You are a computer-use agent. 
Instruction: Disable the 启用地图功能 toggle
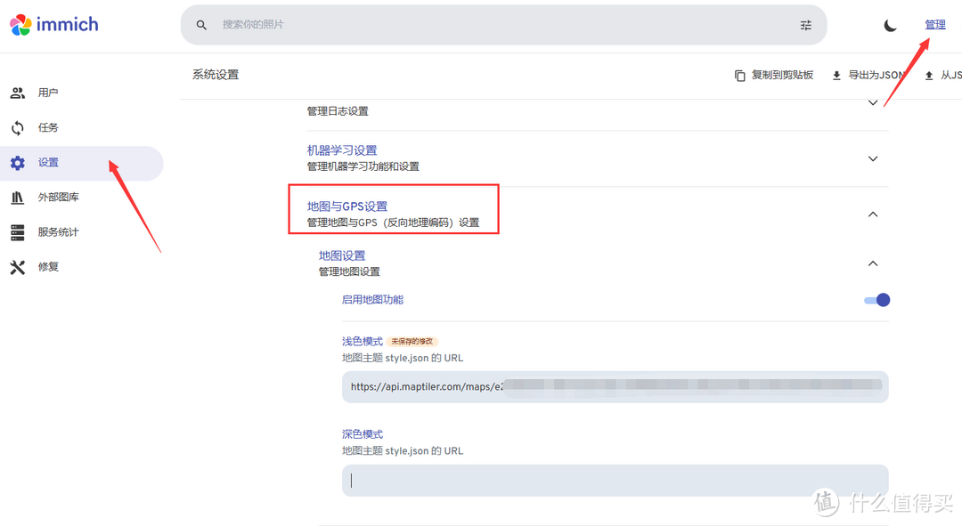click(x=876, y=300)
